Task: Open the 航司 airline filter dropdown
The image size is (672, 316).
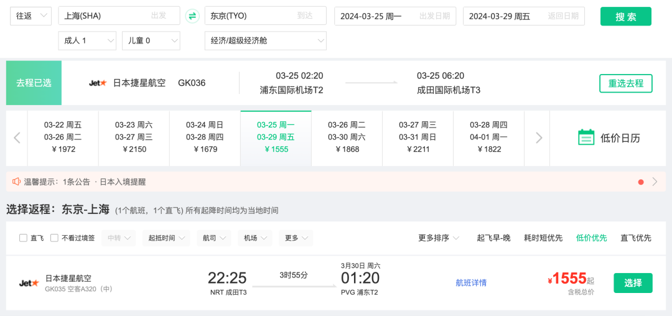Action: (214, 238)
